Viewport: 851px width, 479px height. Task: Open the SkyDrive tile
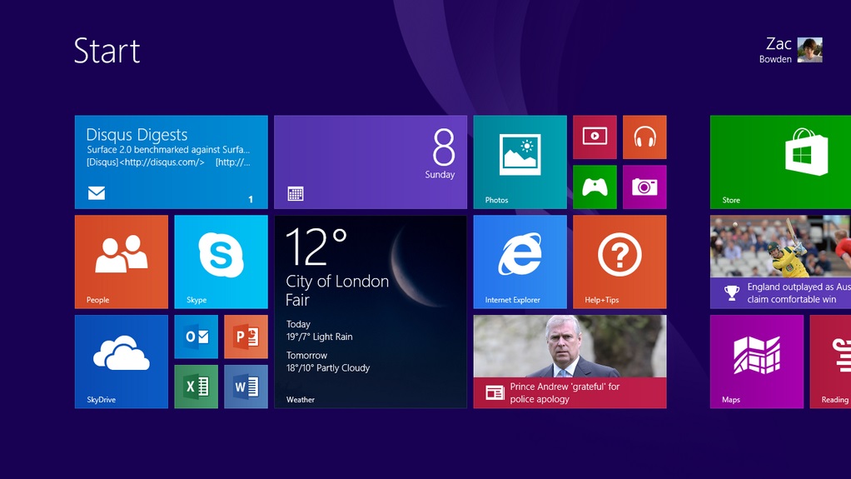point(121,362)
